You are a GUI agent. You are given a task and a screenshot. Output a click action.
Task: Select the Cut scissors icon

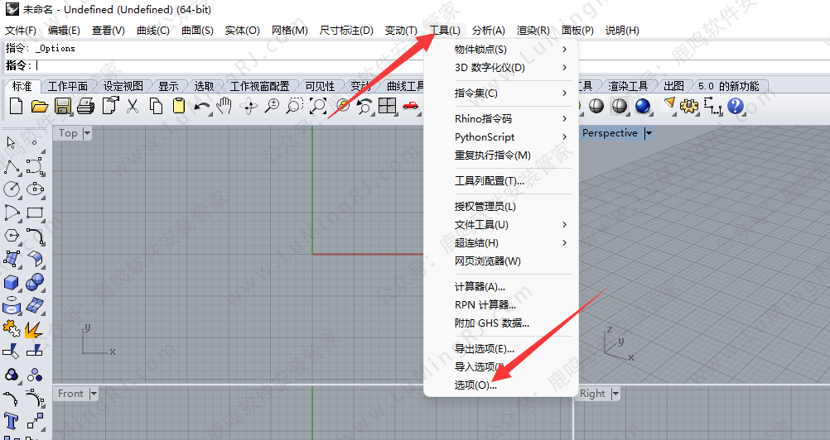click(133, 106)
